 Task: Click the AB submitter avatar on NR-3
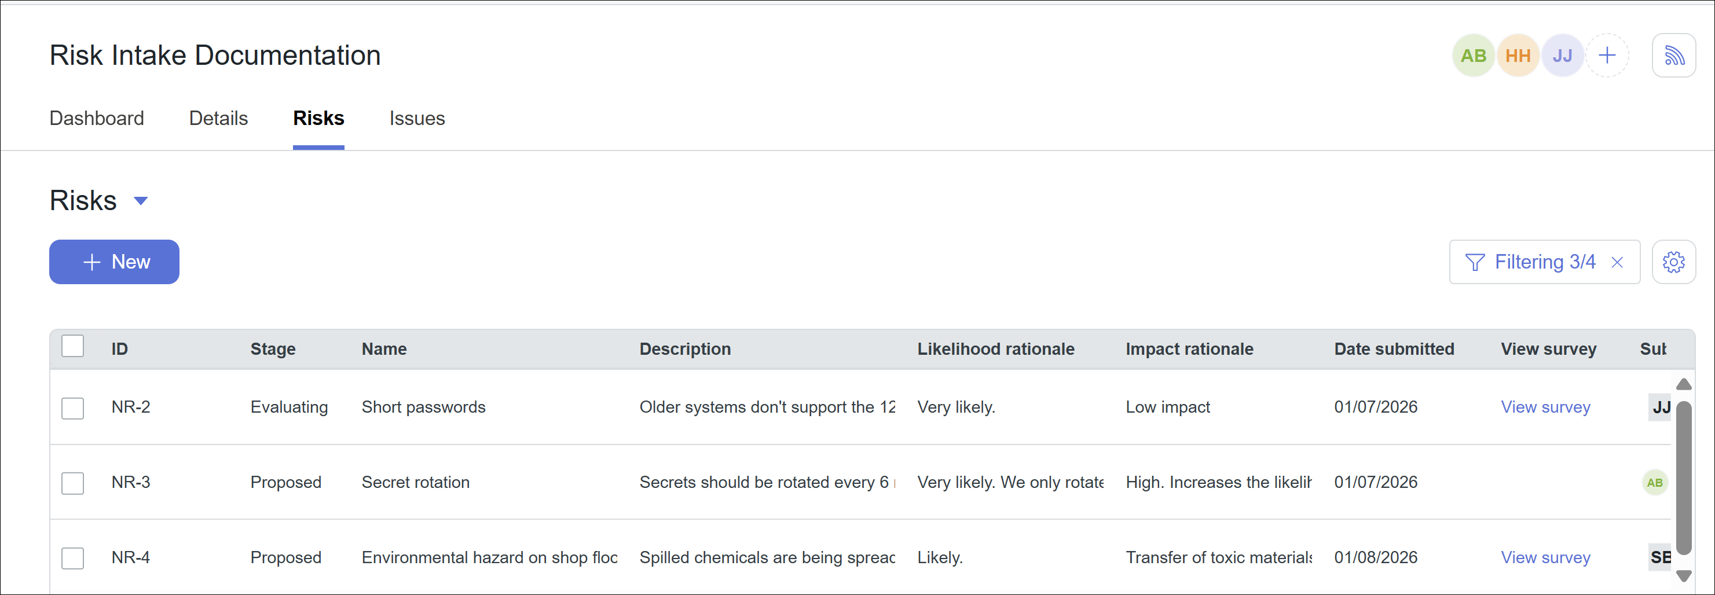click(1654, 483)
